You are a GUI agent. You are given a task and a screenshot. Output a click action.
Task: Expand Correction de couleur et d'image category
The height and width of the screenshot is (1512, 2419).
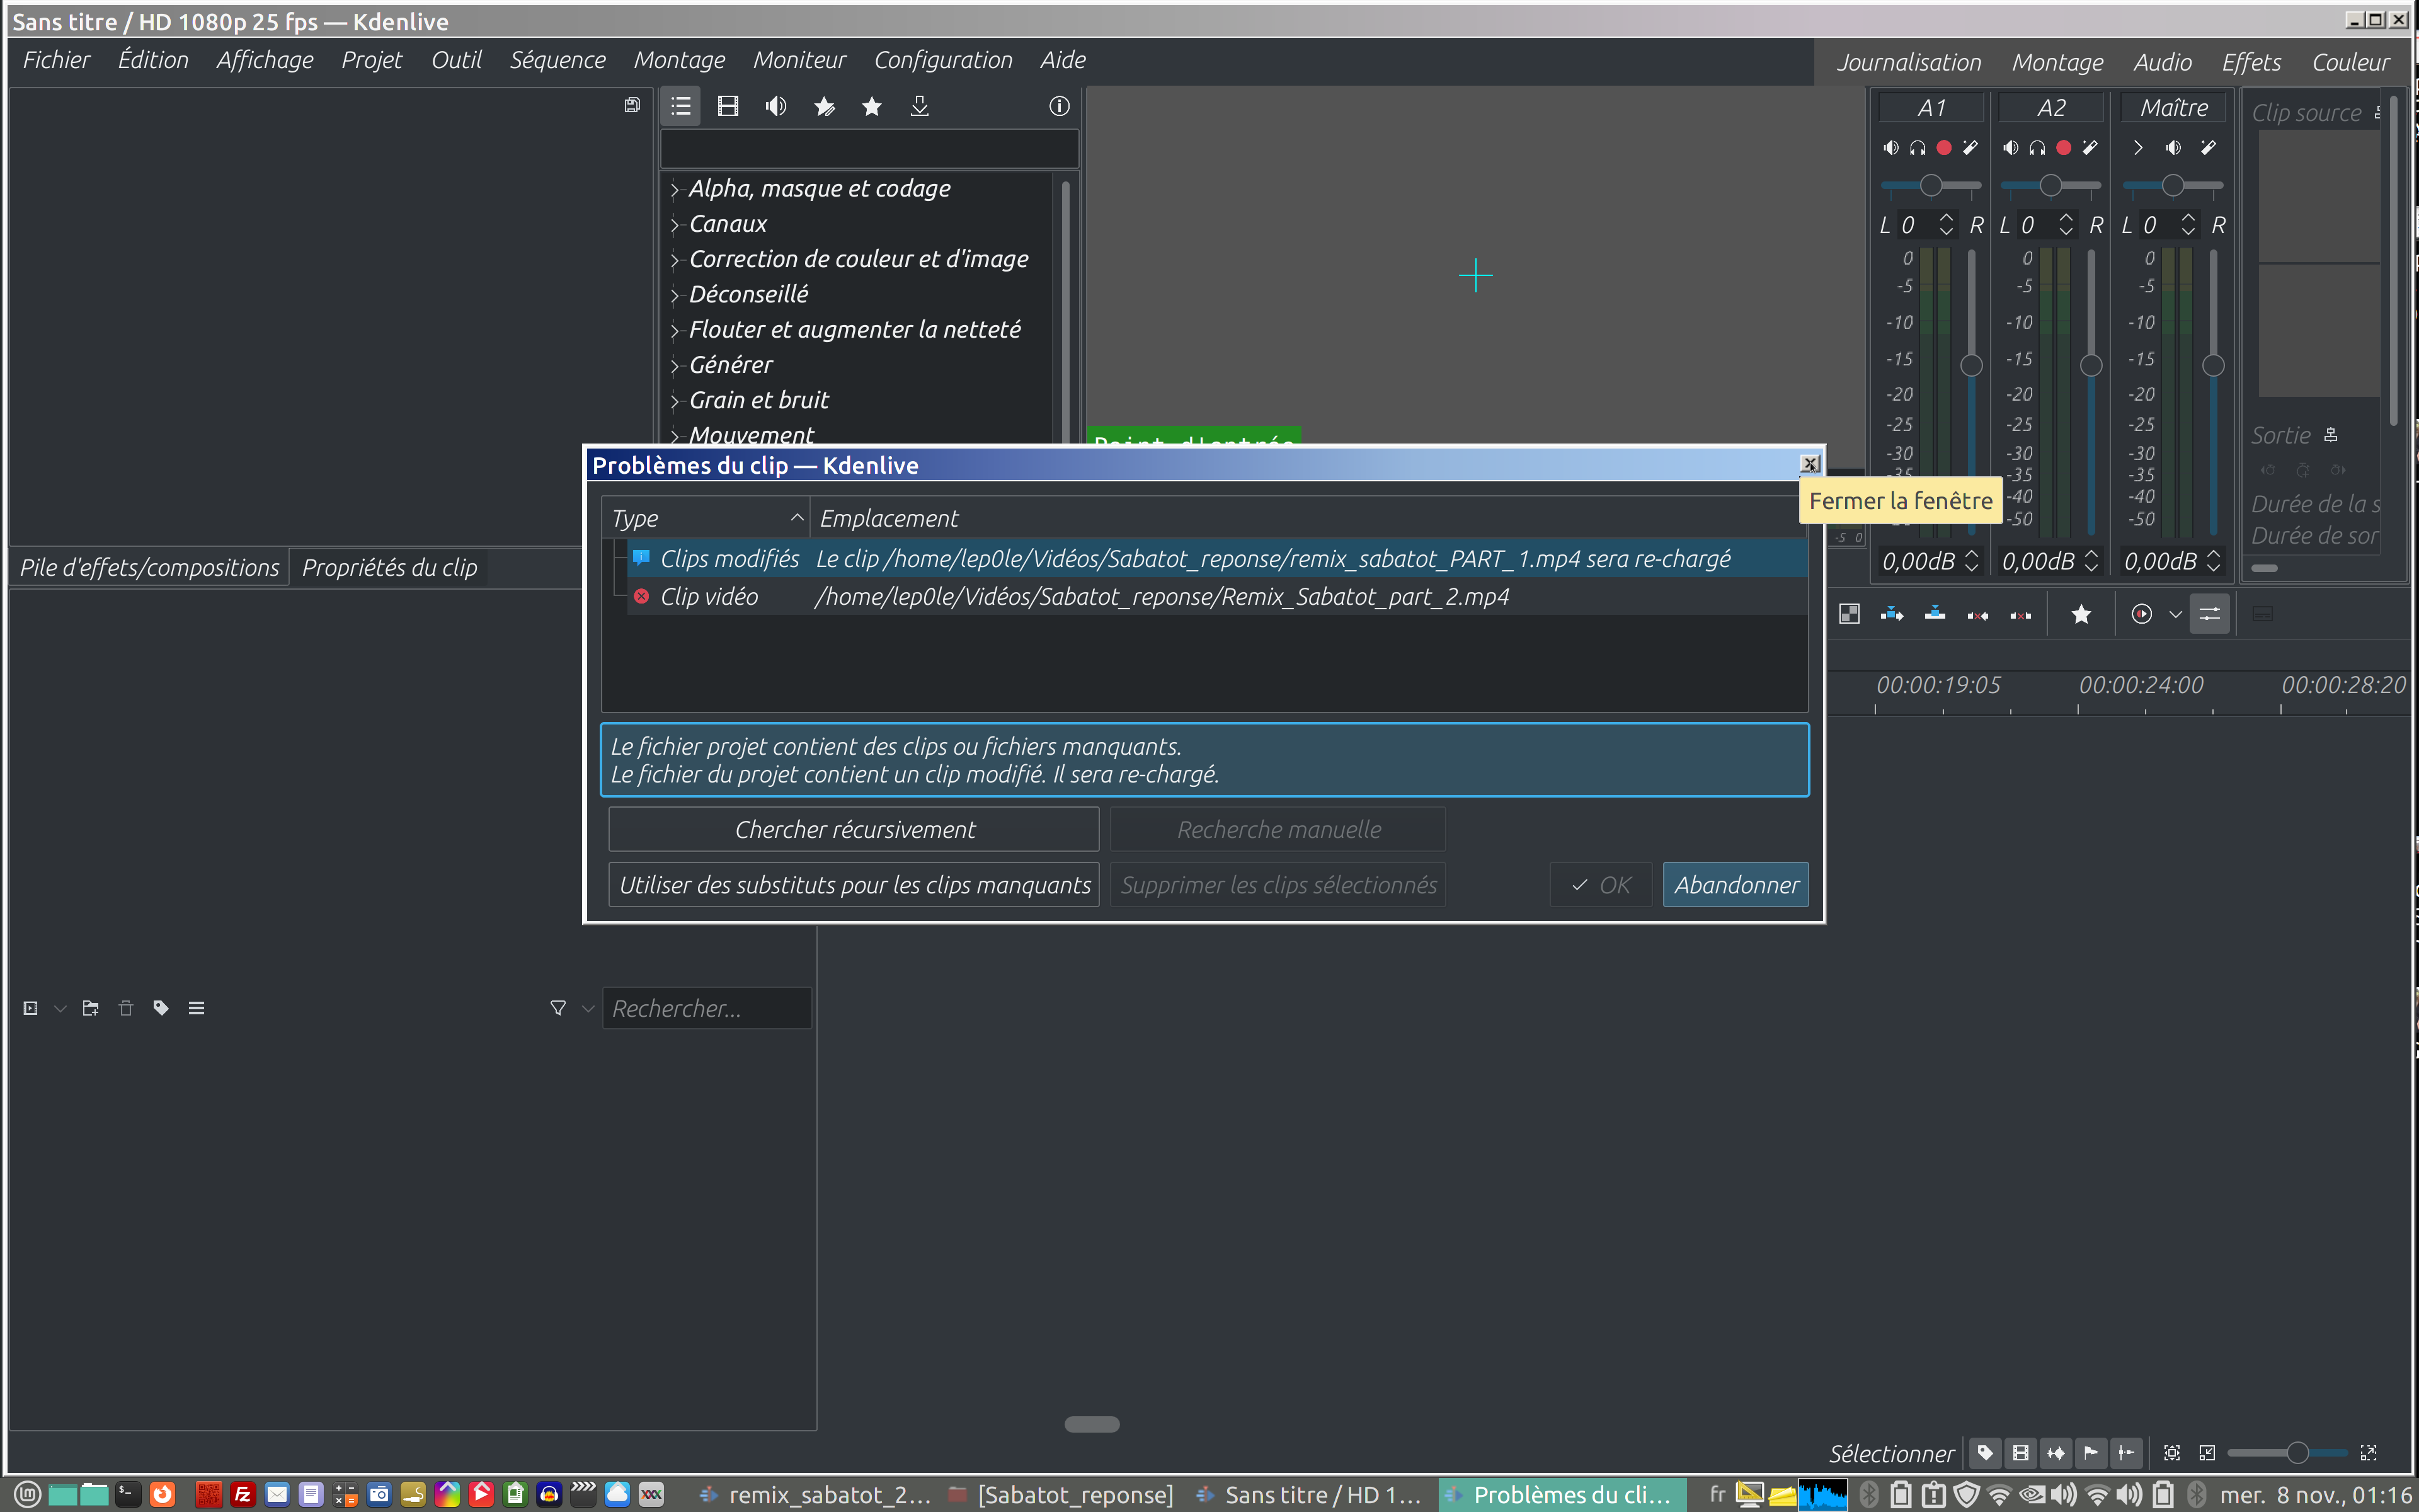coord(676,260)
